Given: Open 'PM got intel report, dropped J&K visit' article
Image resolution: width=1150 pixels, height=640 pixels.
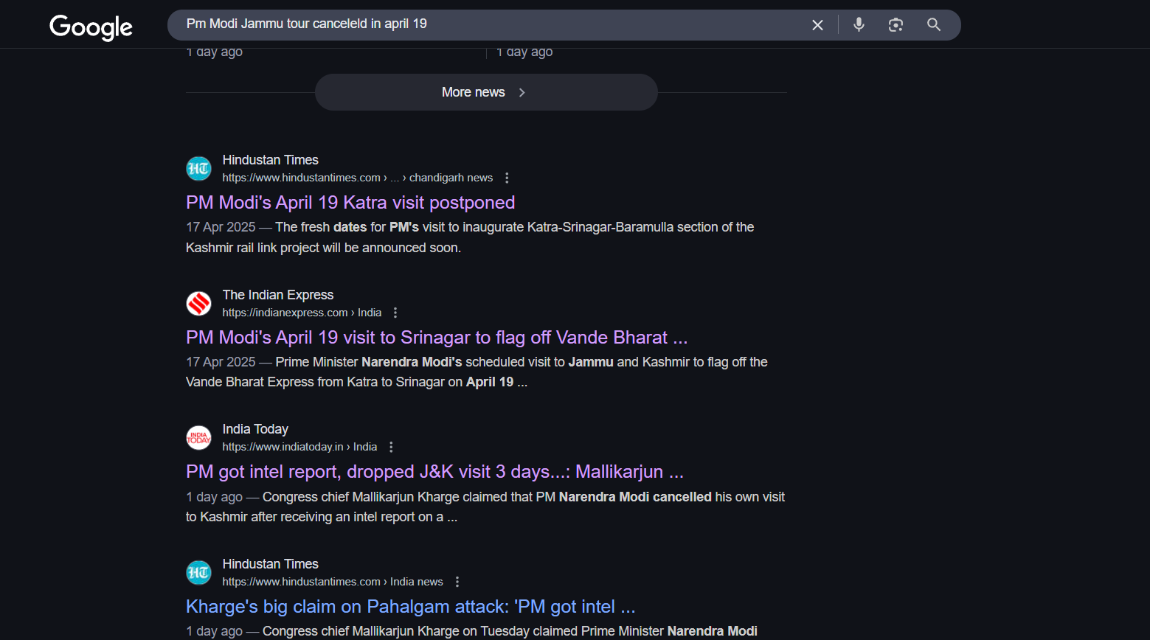Looking at the screenshot, I should click(434, 472).
